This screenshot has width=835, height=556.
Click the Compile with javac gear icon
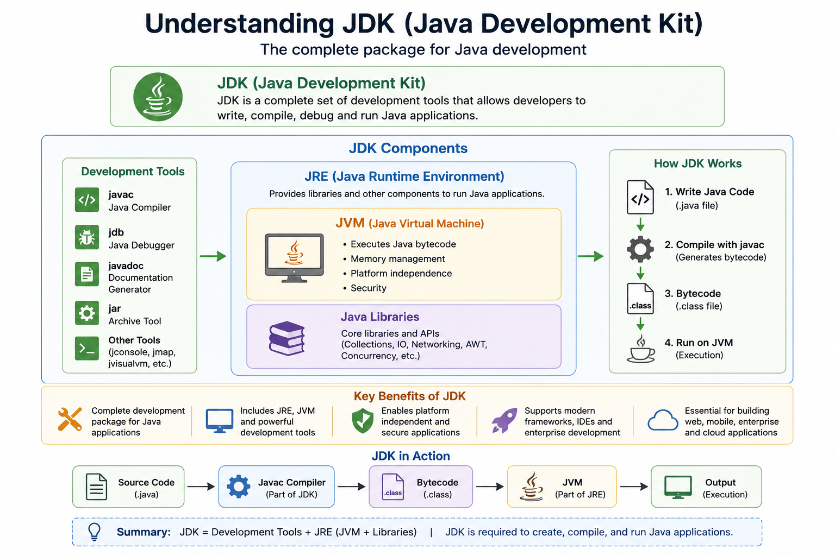[x=640, y=249]
